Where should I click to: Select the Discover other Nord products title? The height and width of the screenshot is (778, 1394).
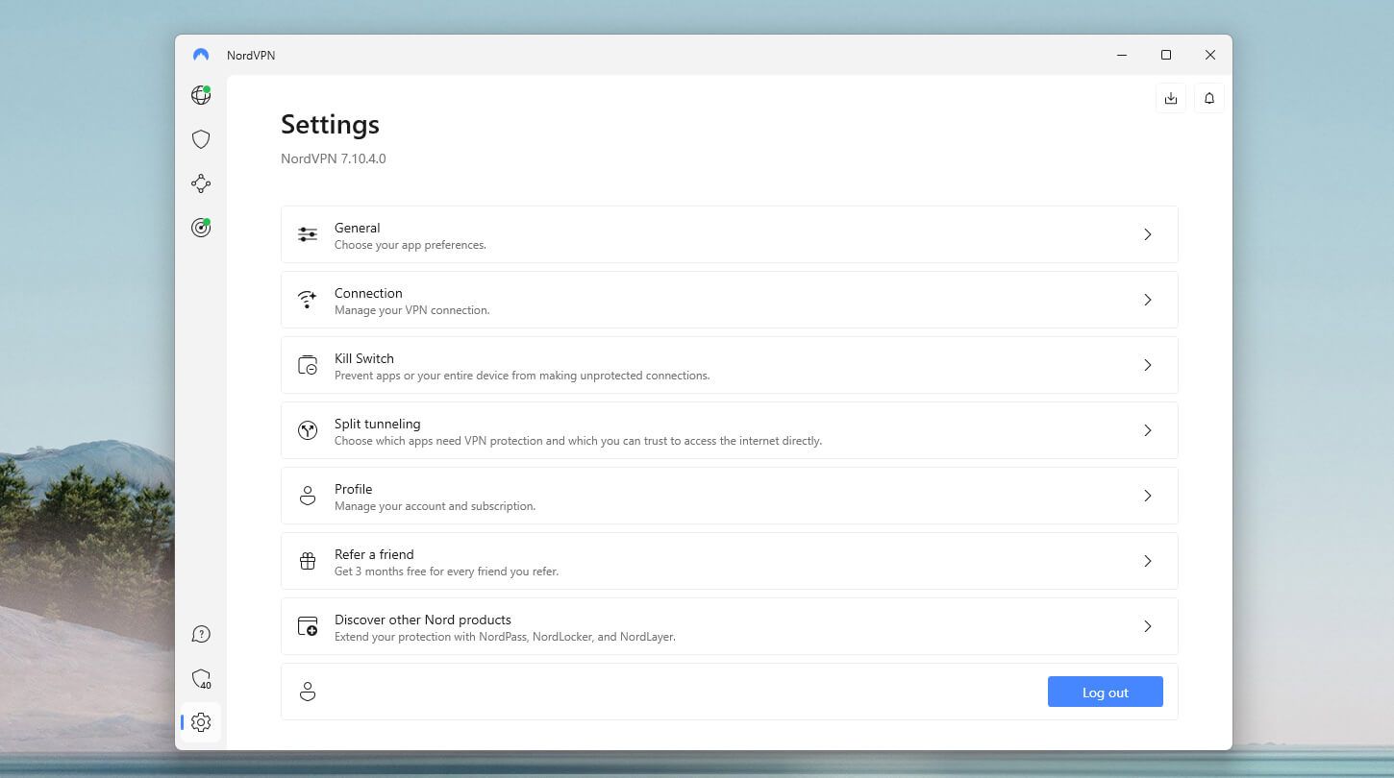point(423,620)
